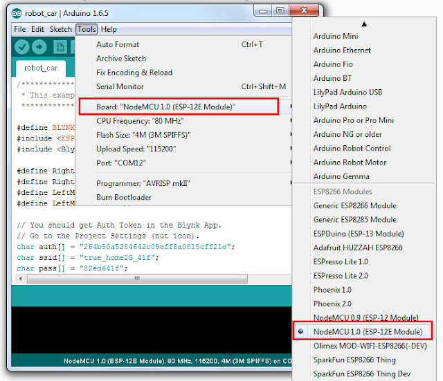Close the Arduino window
443x381 pixels.
click(x=304, y=11)
